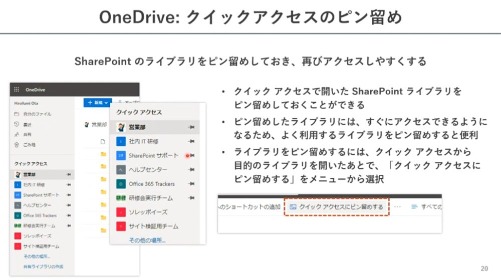This screenshot has height=280, width=501.
Task: Open SharePoint サポート in the popup
Action: tap(153, 155)
